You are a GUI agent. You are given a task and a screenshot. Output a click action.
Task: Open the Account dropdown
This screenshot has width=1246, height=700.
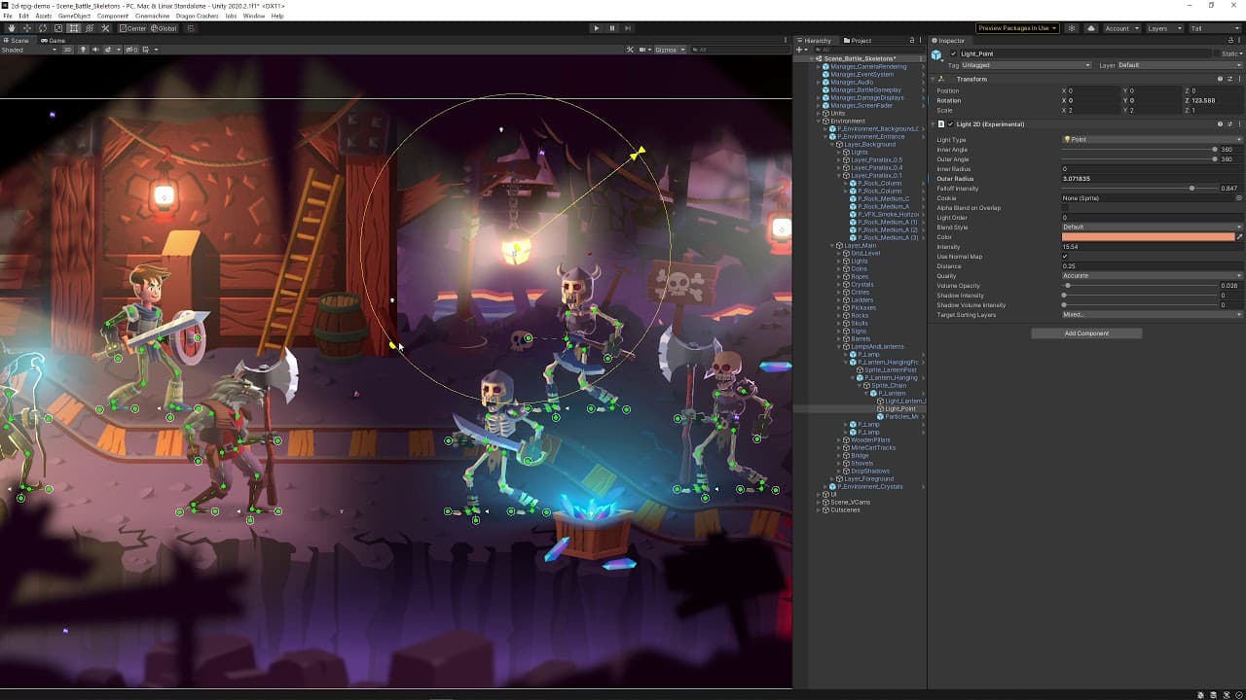pos(1121,28)
